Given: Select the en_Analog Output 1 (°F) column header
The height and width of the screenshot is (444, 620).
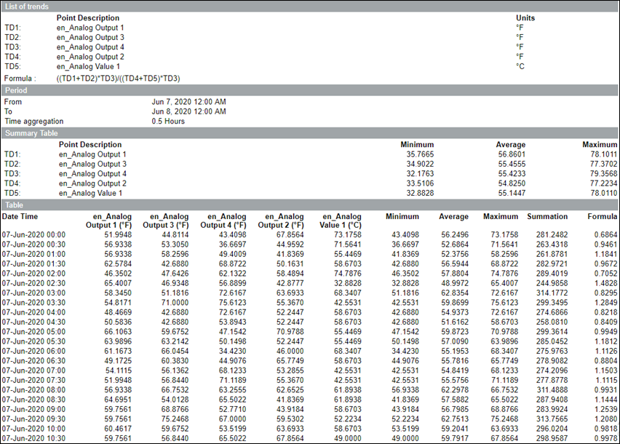Looking at the screenshot, I should tap(110, 221).
